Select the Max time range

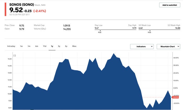(74, 46)
